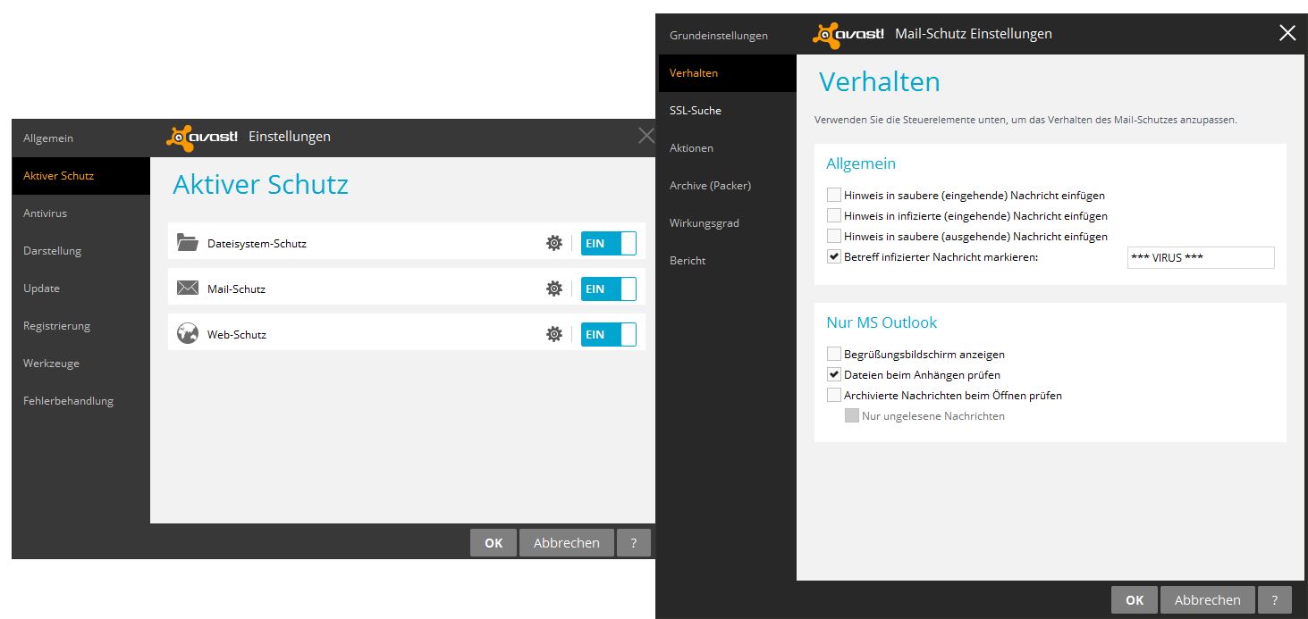Open Allgemein section in Einstellungen sidebar
The width and height of the screenshot is (1308, 619).
[80, 138]
